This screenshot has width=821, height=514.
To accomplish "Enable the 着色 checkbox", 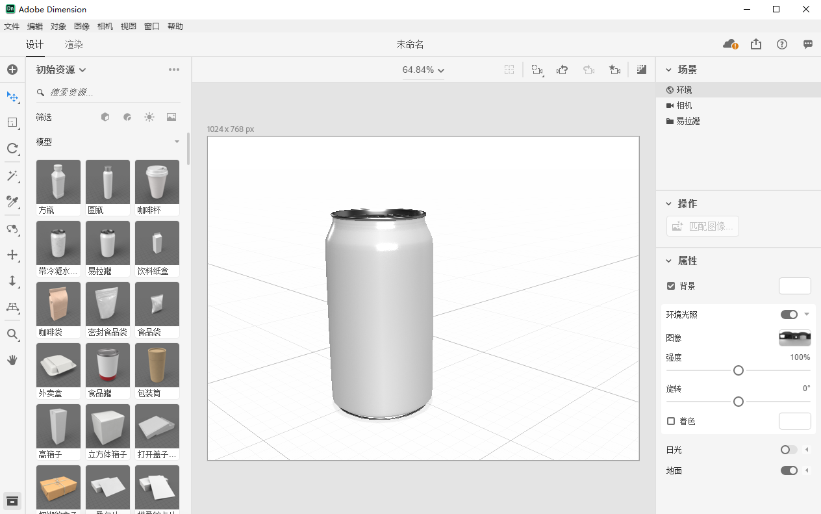I will (x=671, y=421).
